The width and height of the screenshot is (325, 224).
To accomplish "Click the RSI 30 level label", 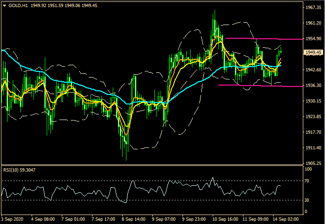I will coord(307,200).
